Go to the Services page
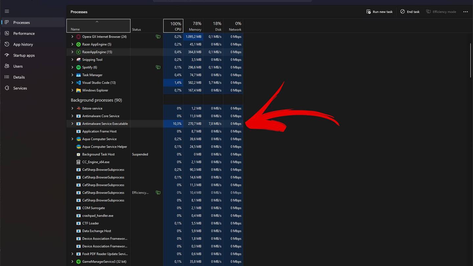473x266 pixels. tap(20, 88)
